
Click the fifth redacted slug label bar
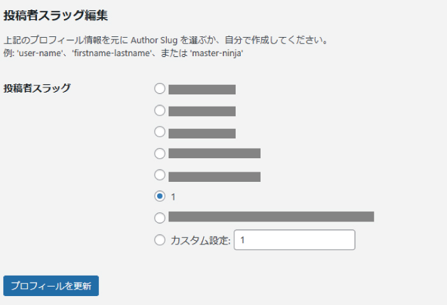pos(214,176)
